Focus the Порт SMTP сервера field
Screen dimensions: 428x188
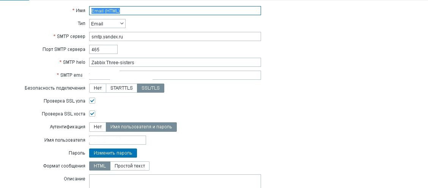(103, 49)
